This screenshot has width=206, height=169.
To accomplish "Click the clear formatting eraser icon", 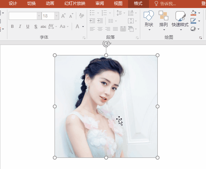I will click(x=81, y=16).
